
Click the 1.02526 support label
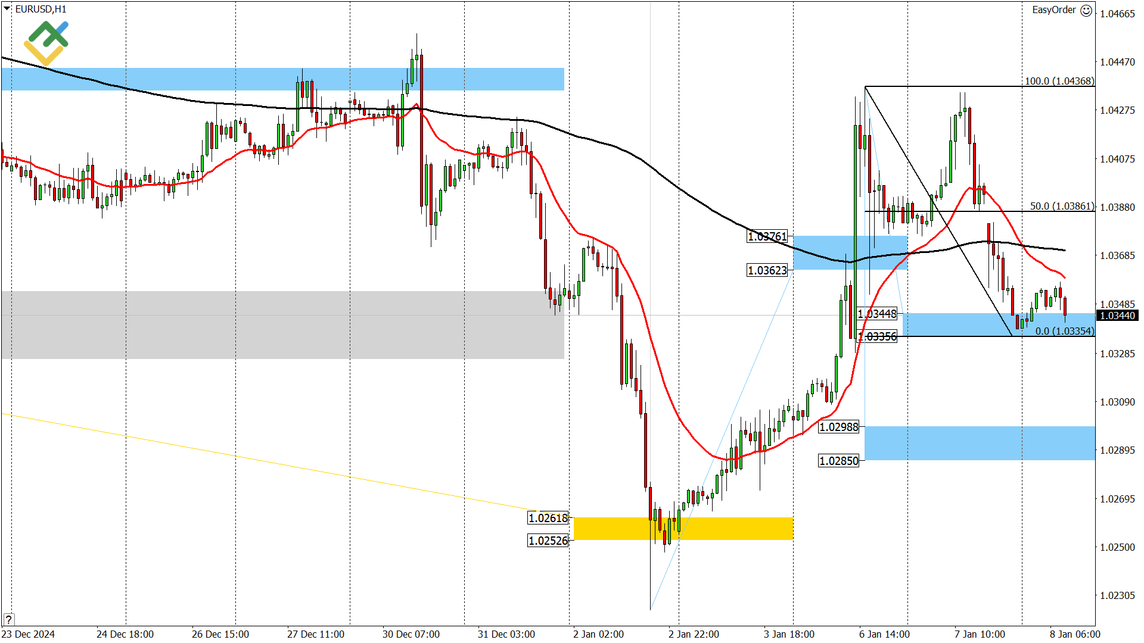549,540
